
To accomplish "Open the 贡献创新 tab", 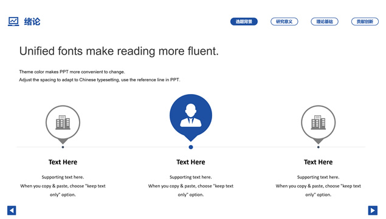I will 365,22.
